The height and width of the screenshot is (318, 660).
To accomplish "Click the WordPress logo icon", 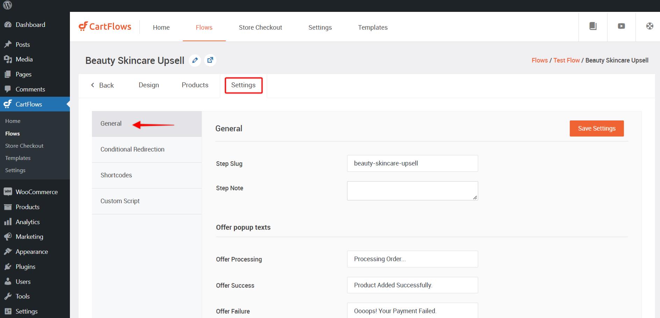I will [7, 5].
